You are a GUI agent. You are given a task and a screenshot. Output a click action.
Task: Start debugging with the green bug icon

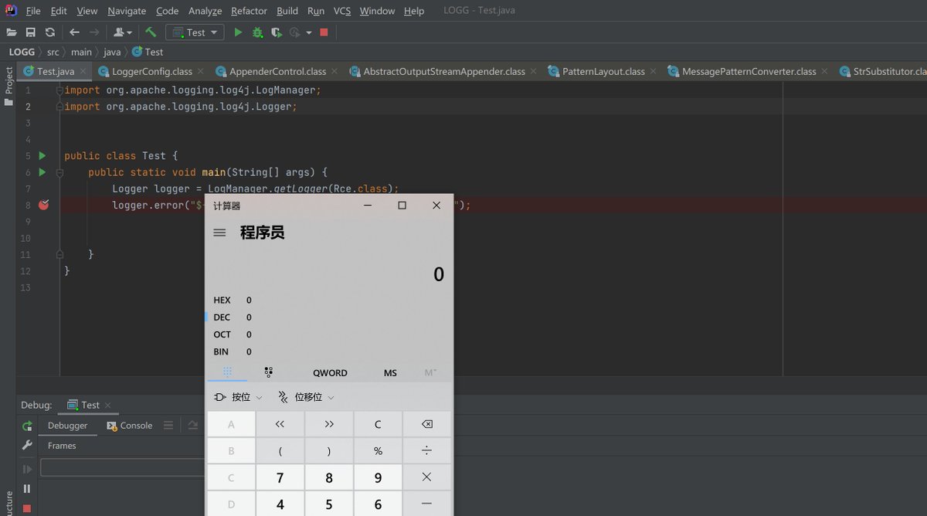pyautogui.click(x=258, y=32)
